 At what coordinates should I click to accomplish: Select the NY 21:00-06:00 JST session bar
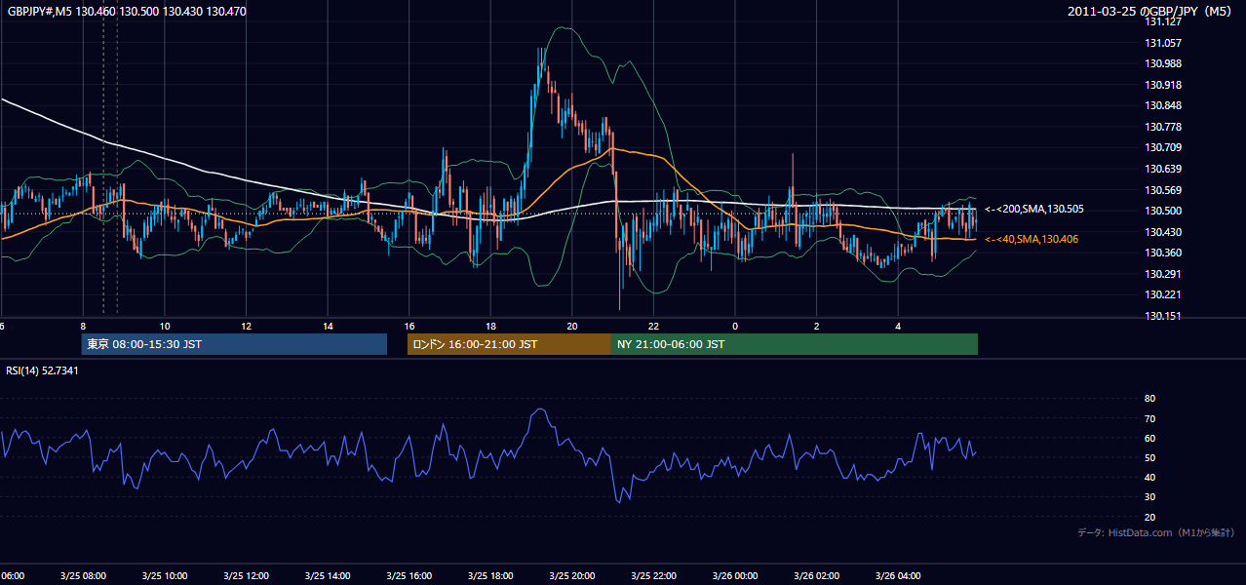point(795,344)
